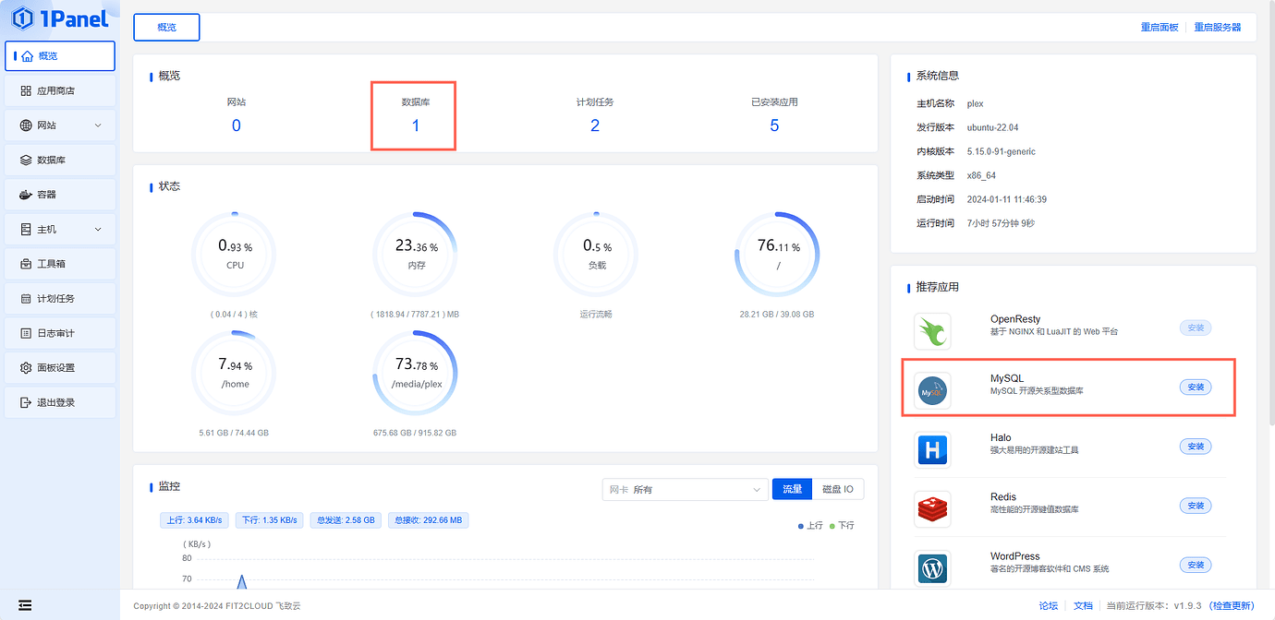Click the CPU usage gauge

click(x=235, y=254)
